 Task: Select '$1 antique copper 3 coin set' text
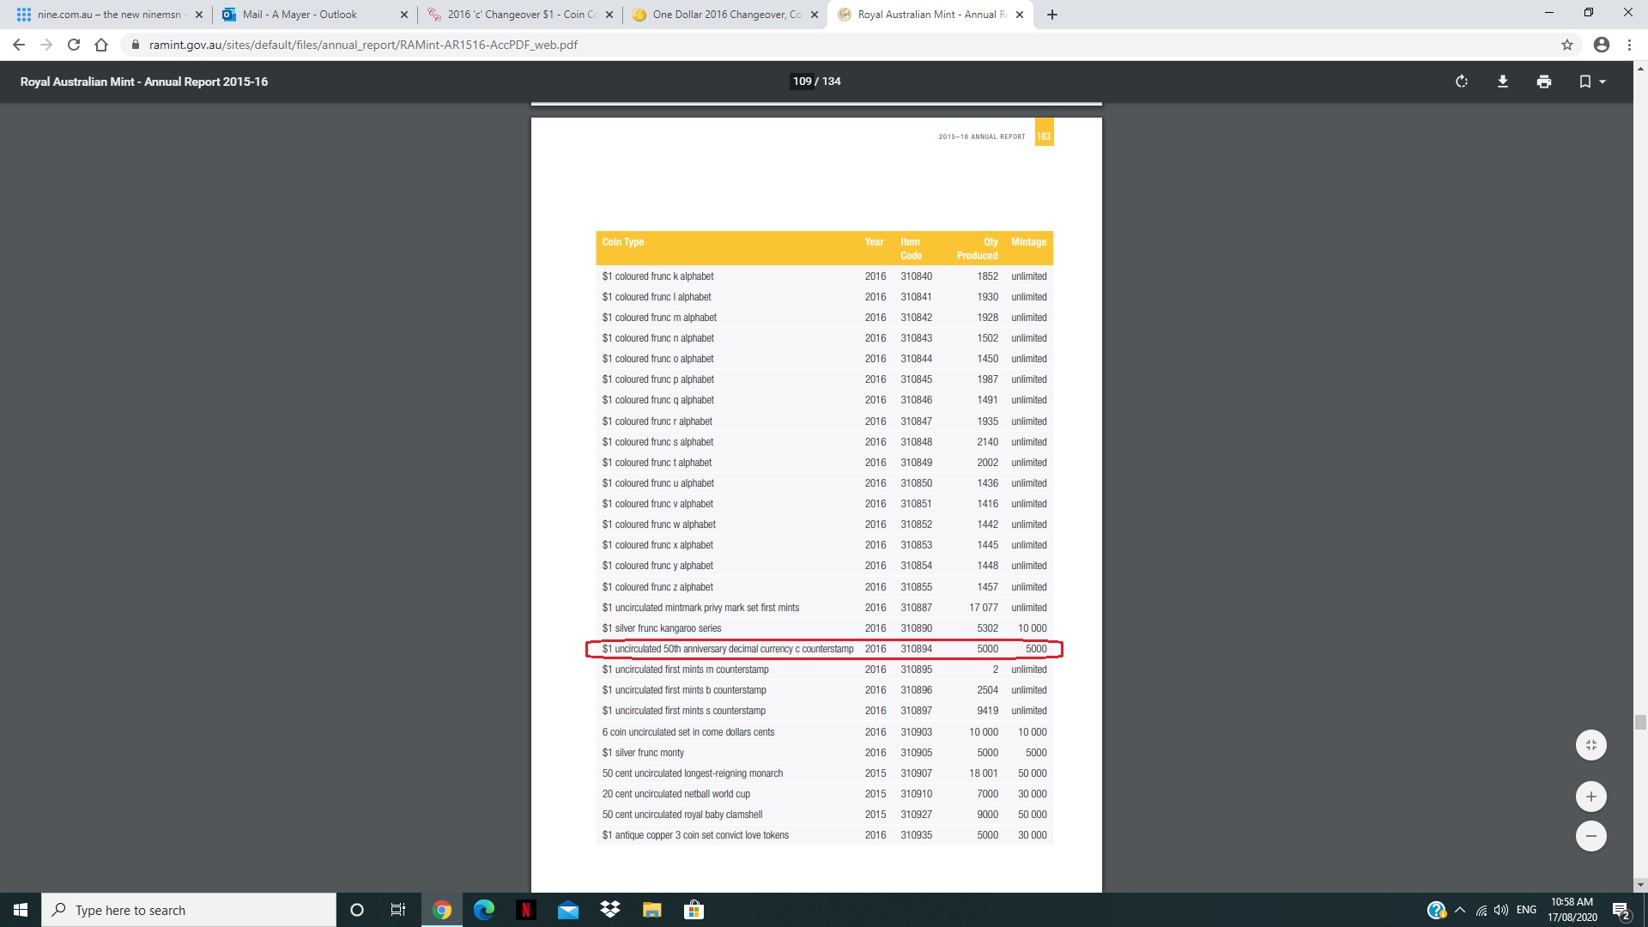tap(695, 835)
